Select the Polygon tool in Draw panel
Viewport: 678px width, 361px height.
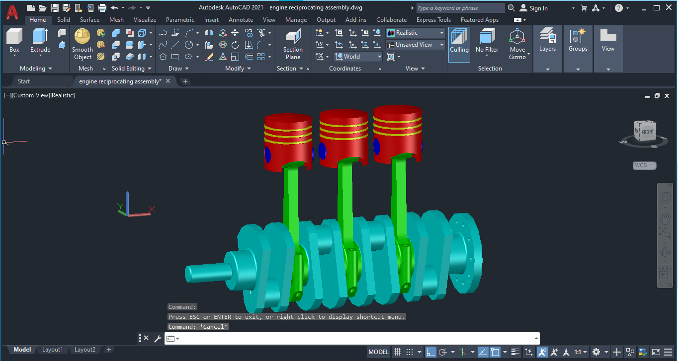pyautogui.click(x=163, y=57)
